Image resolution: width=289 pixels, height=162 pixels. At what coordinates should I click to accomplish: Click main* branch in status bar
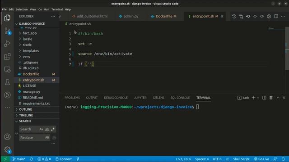19,159
